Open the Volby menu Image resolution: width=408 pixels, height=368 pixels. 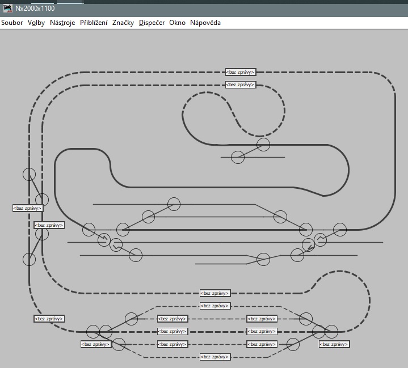pos(36,23)
